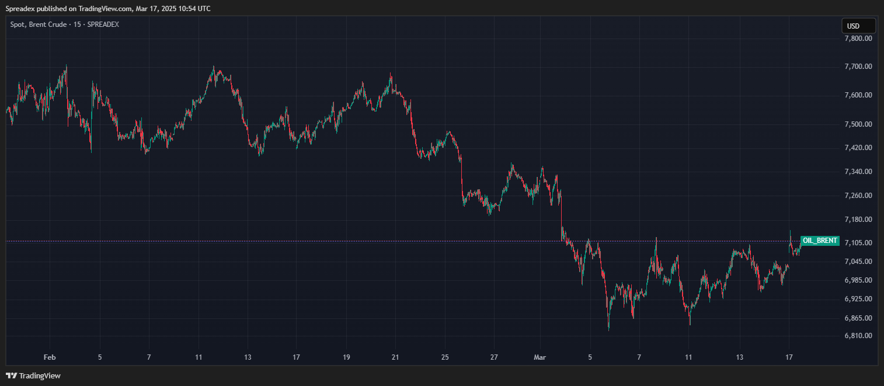Screen dimensions: 884x386
Task: Click the '19' date label on time axis
Action: (346, 357)
